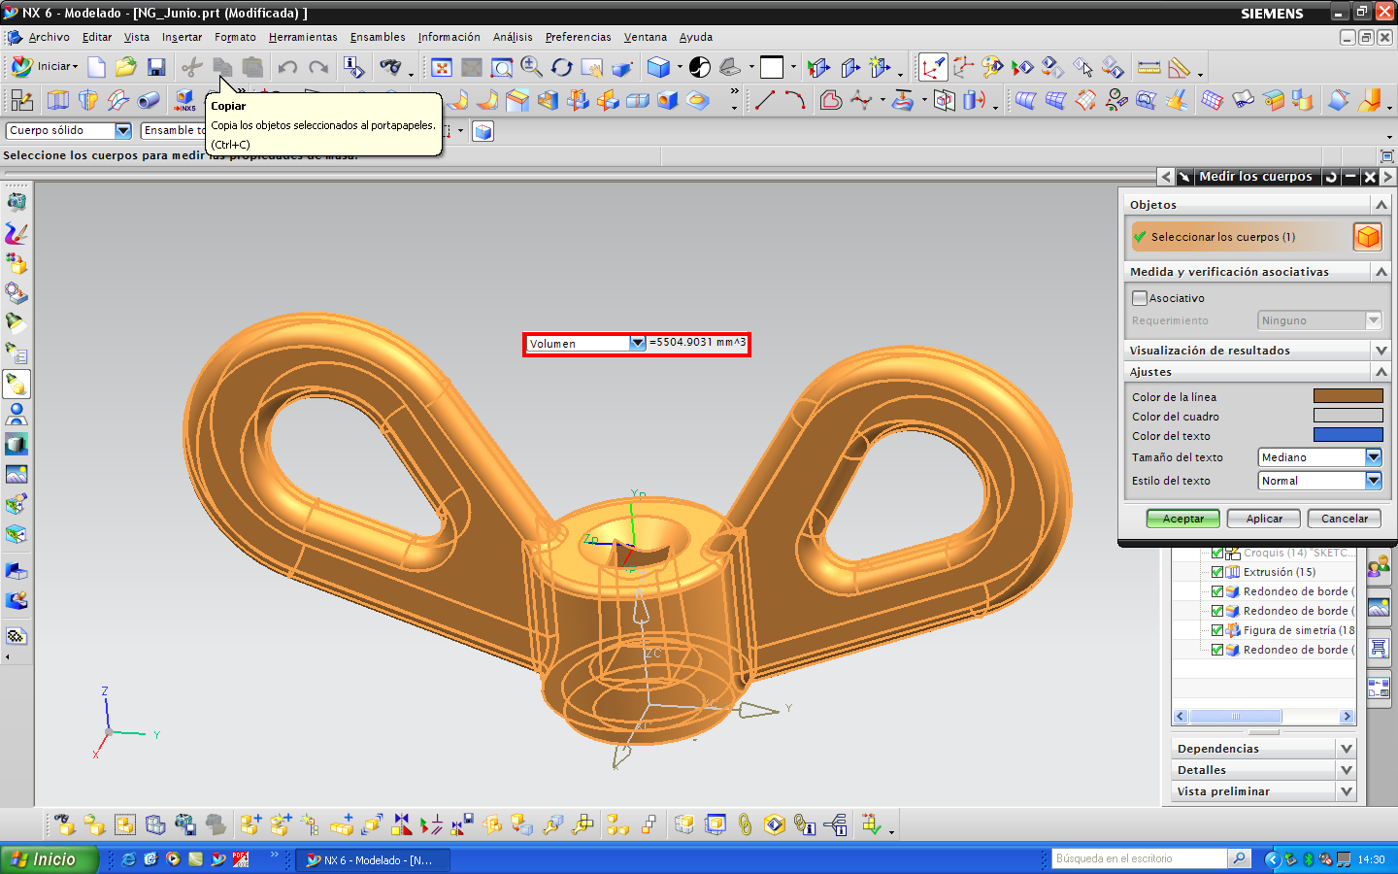Uncheck the Croquis (14) feature
The image size is (1398, 874).
(x=1216, y=553)
